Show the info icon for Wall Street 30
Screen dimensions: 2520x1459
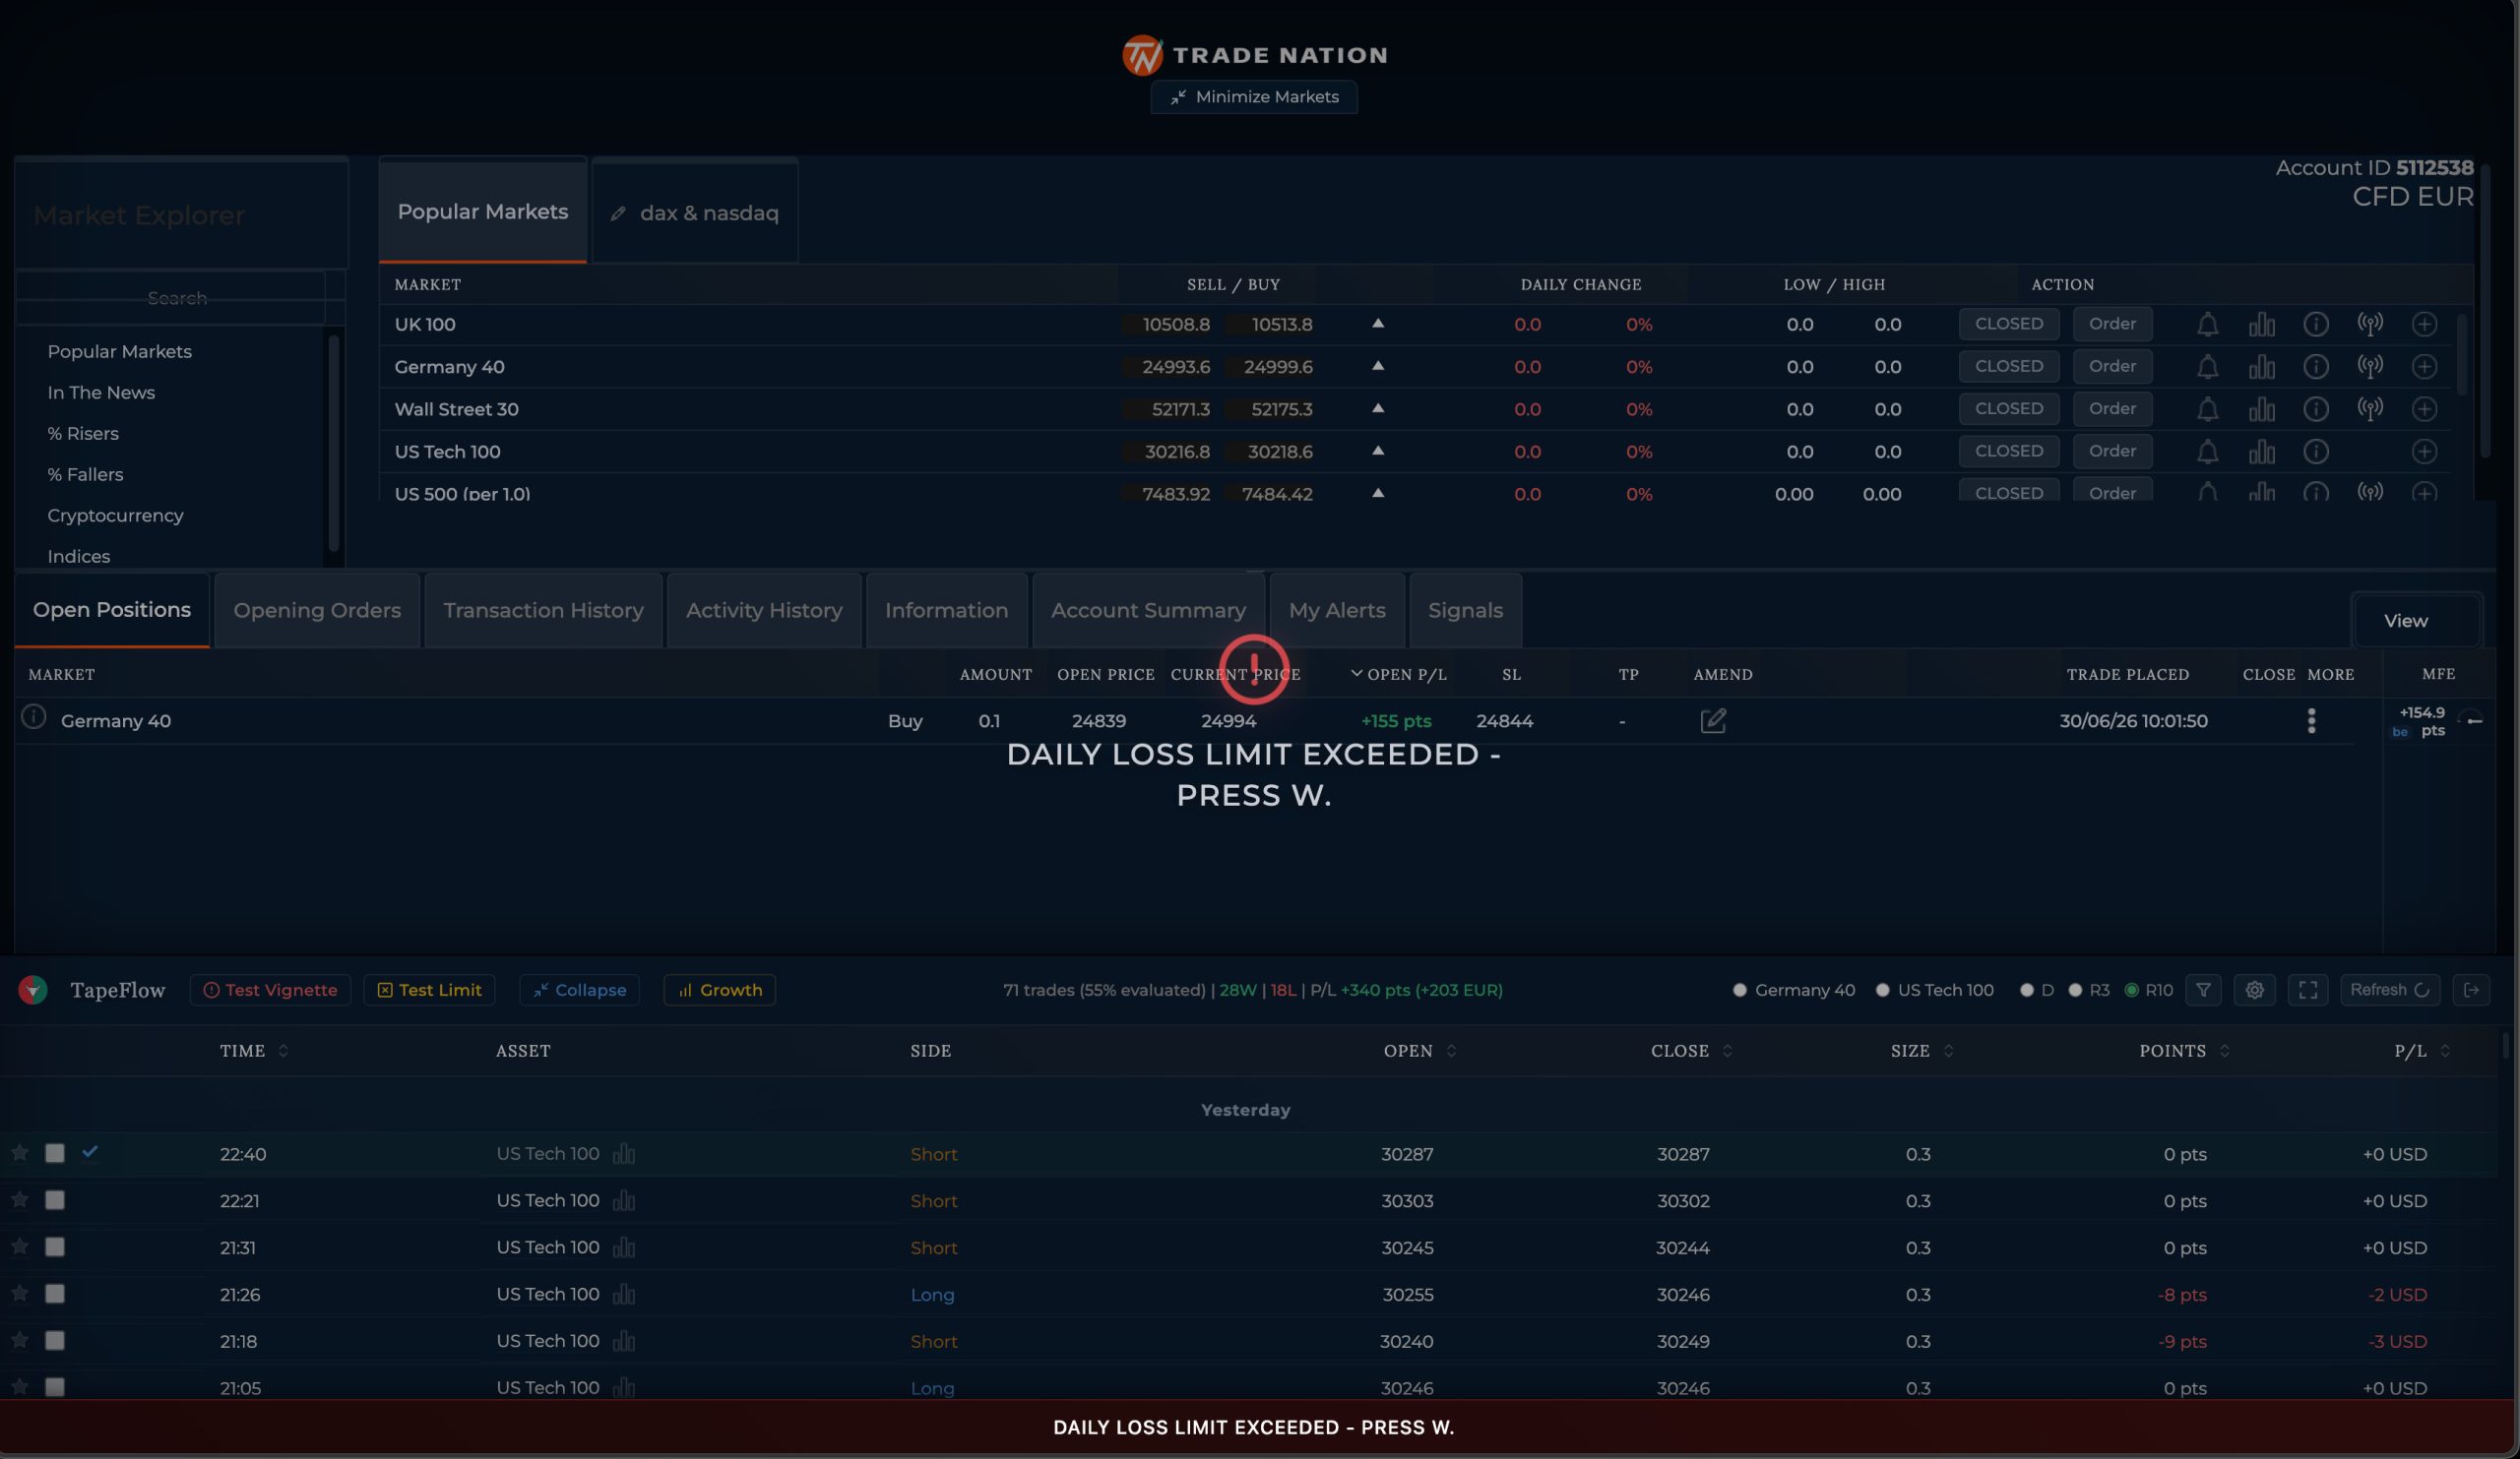[2315, 409]
